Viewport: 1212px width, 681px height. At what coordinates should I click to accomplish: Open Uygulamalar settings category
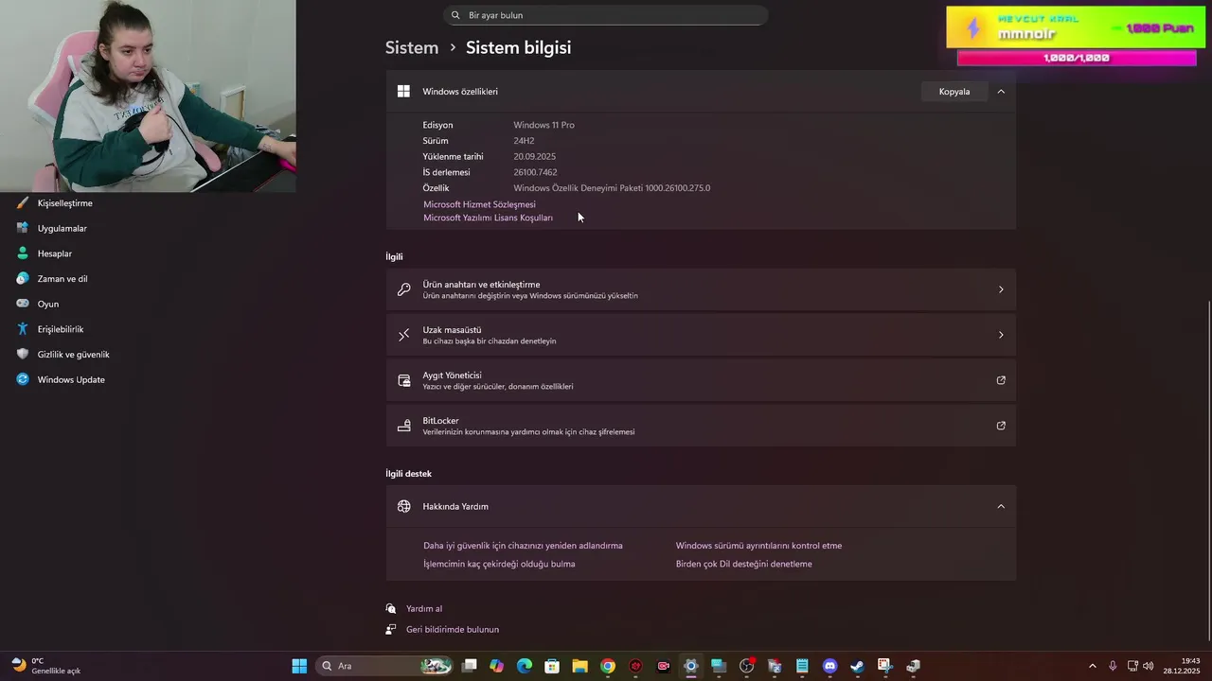62,228
